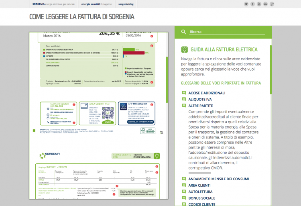Click the Android, iOS e Windows Phone button
Viewport: 301px width, 206px height.
click(140, 122)
